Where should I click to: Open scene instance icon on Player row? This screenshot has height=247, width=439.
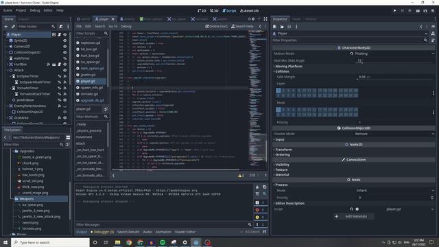coord(54,34)
